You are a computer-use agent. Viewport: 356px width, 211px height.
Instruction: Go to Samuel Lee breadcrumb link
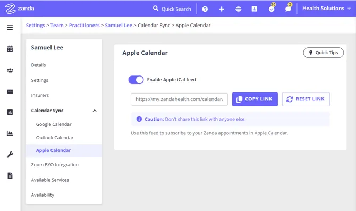pos(118,25)
